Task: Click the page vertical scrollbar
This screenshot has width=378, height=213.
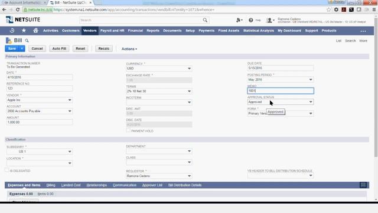Action: click(x=376, y=87)
